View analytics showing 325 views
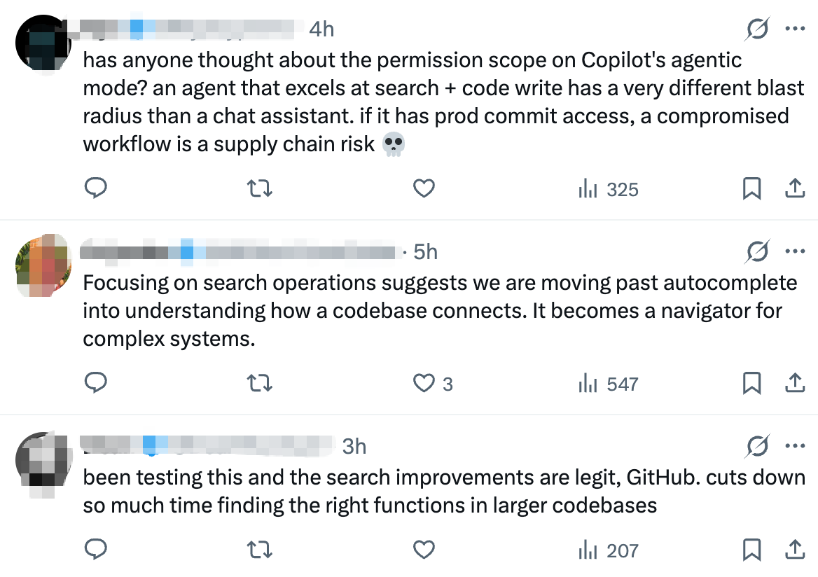Viewport: 818px width, 577px height. (608, 189)
